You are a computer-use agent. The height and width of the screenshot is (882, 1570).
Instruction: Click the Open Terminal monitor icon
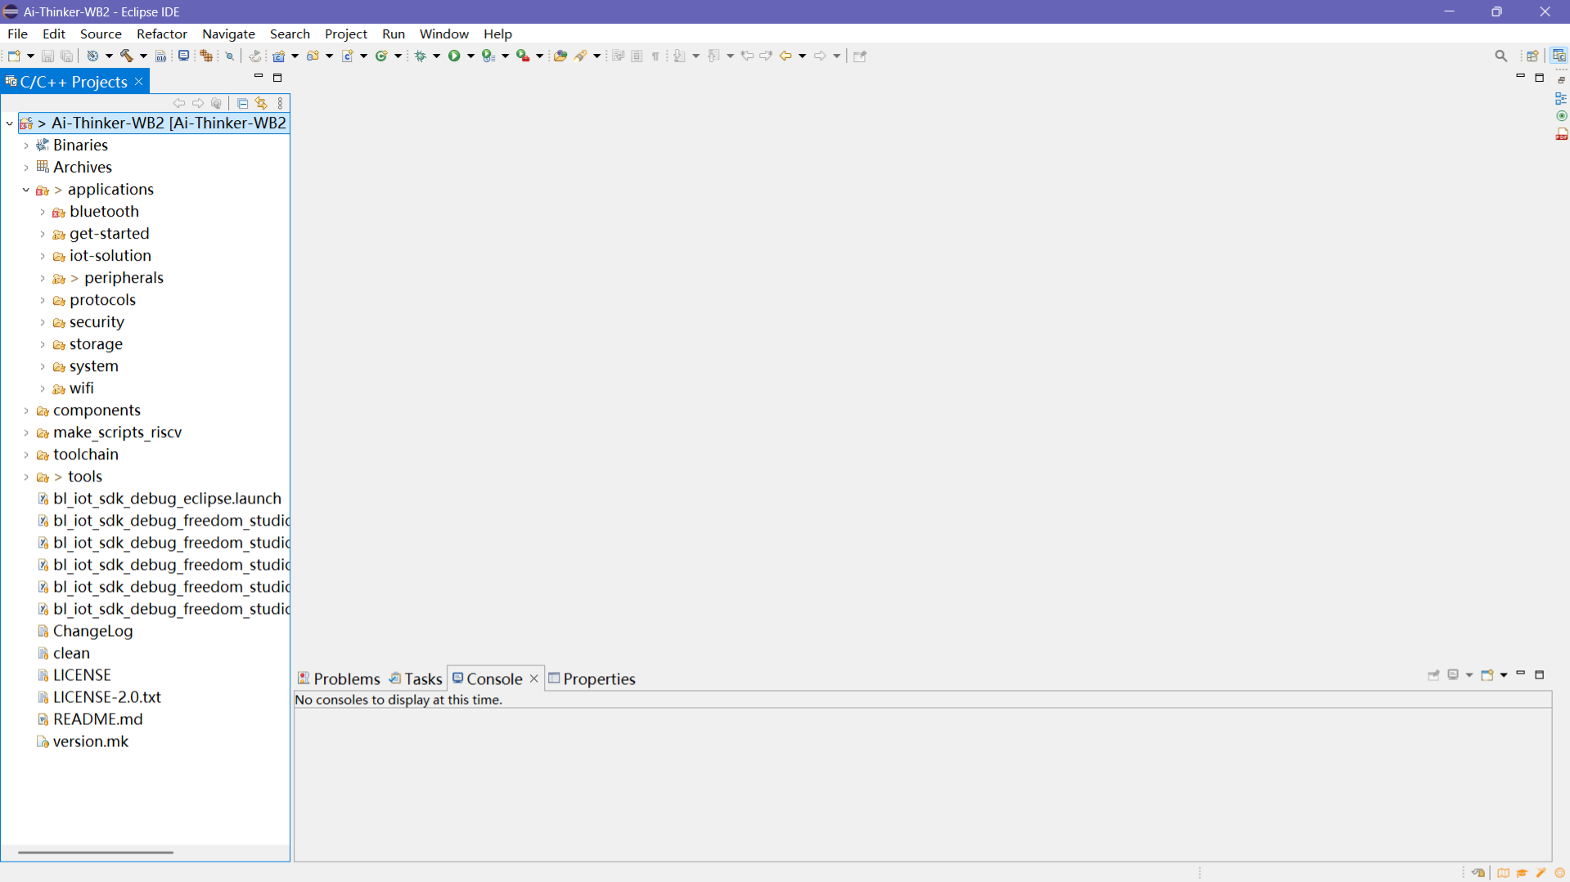pos(184,56)
